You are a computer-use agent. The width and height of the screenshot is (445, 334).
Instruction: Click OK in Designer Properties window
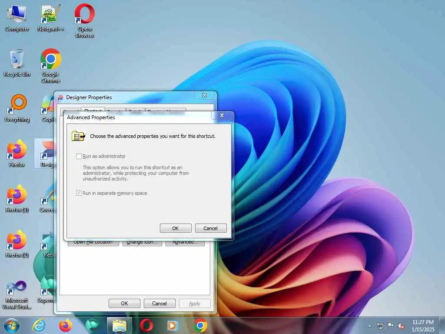124,303
